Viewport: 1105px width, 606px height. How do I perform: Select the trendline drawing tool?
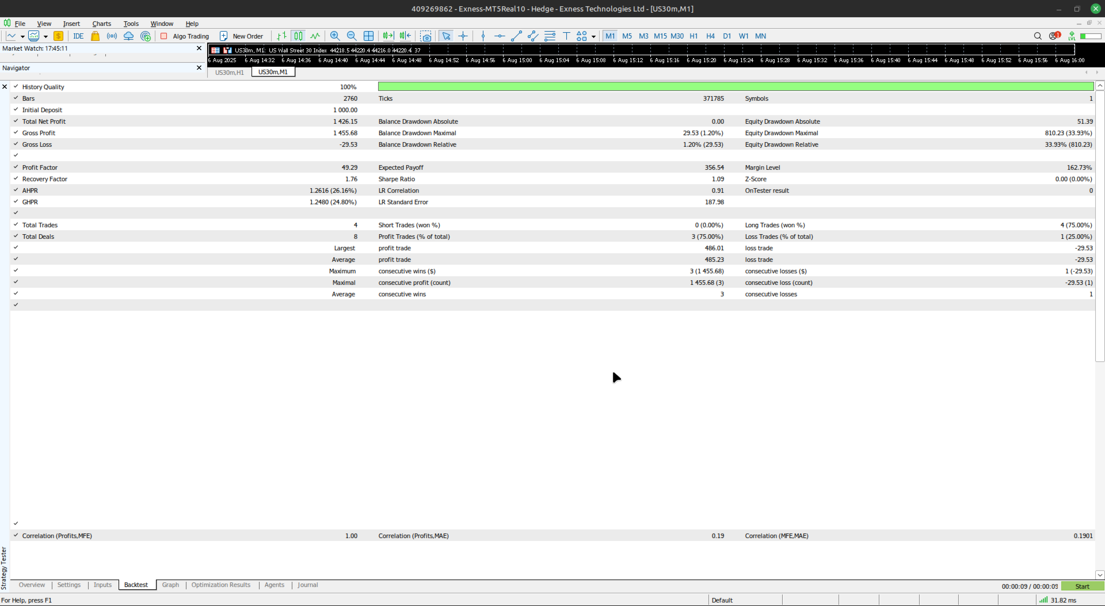pos(516,36)
